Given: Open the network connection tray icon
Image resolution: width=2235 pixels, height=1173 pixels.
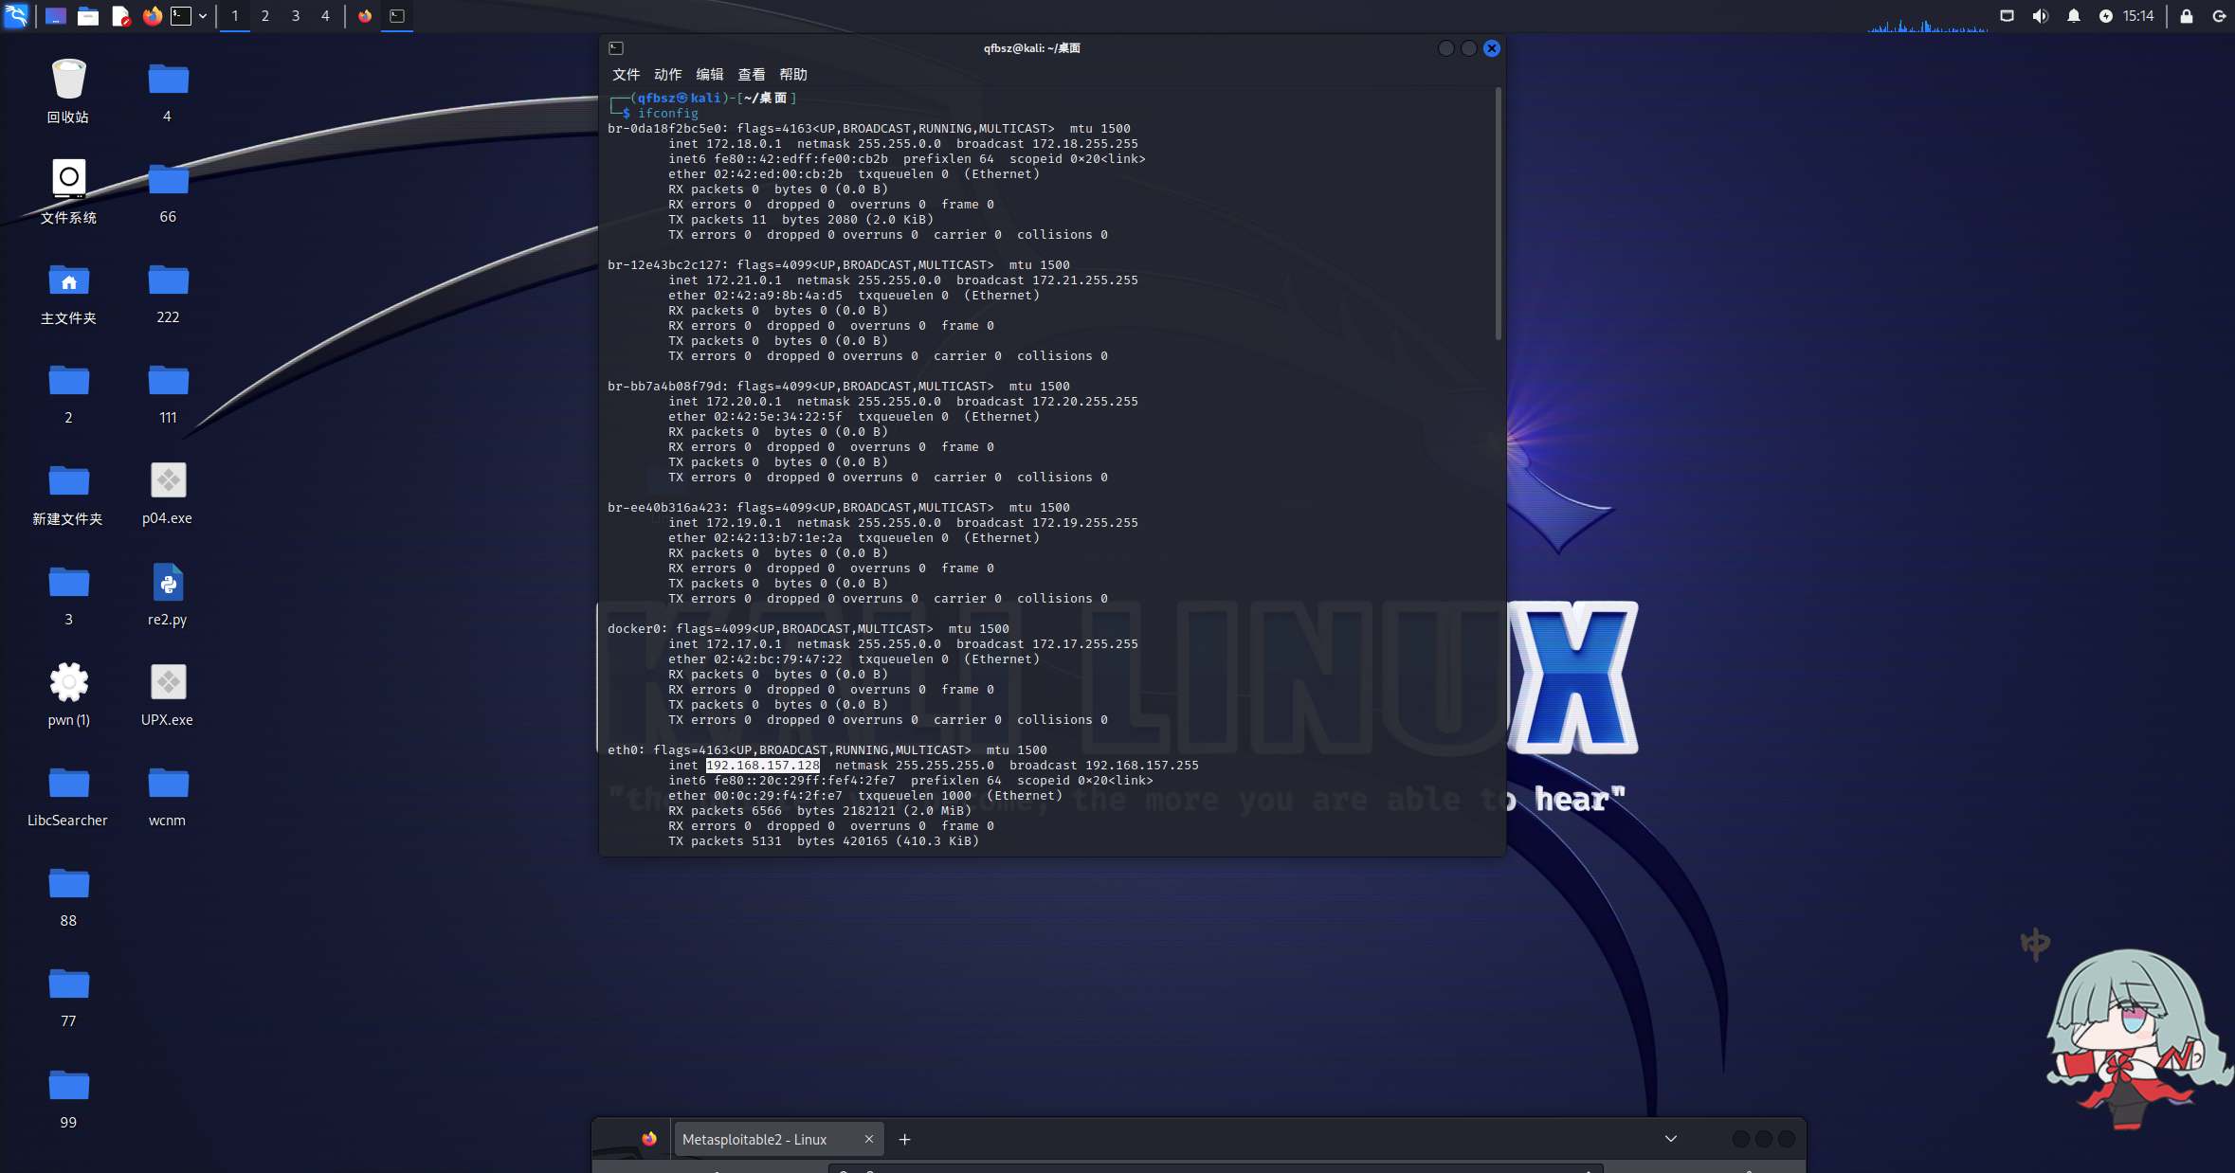Looking at the screenshot, I should (x=2008, y=16).
